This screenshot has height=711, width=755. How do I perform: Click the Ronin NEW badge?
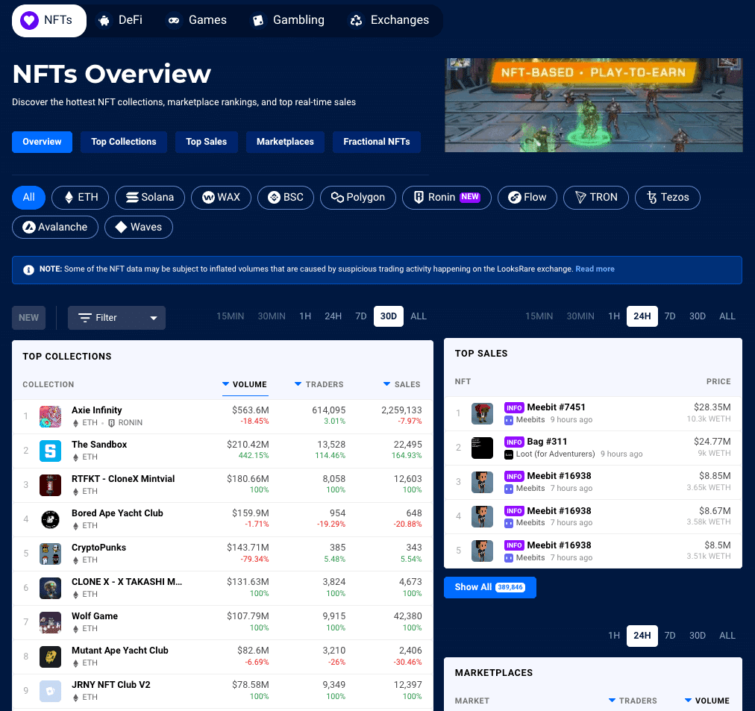(469, 197)
